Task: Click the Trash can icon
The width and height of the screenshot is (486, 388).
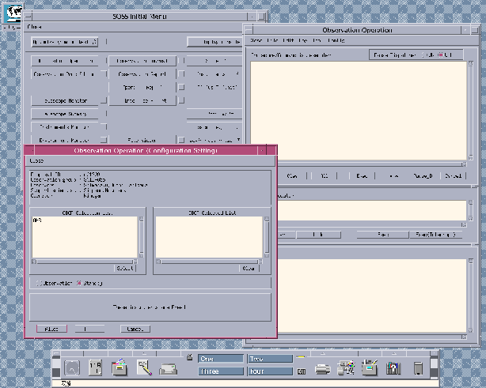Action: coord(418,368)
